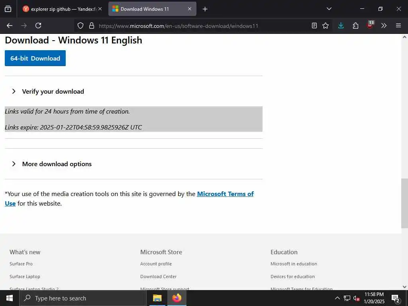Focus the microsoft.com URL address bar
This screenshot has width=408, height=306.
click(178, 26)
